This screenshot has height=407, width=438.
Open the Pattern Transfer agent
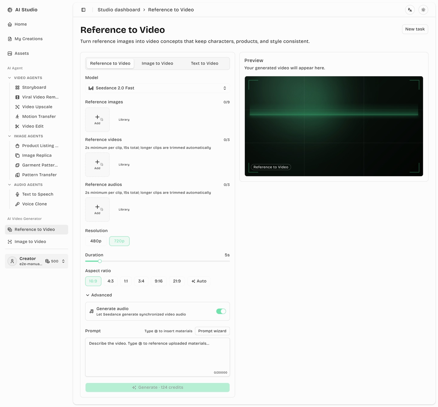[x=40, y=175]
